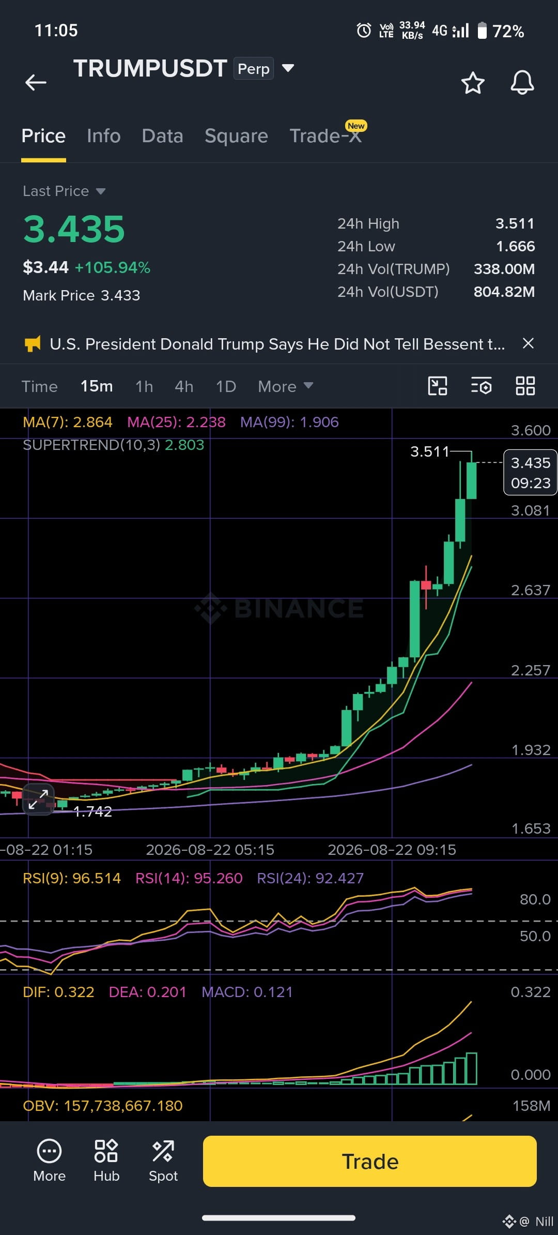Viewport: 558px width, 1235px height.
Task: Open the Trade-X tab
Action: [x=326, y=136]
